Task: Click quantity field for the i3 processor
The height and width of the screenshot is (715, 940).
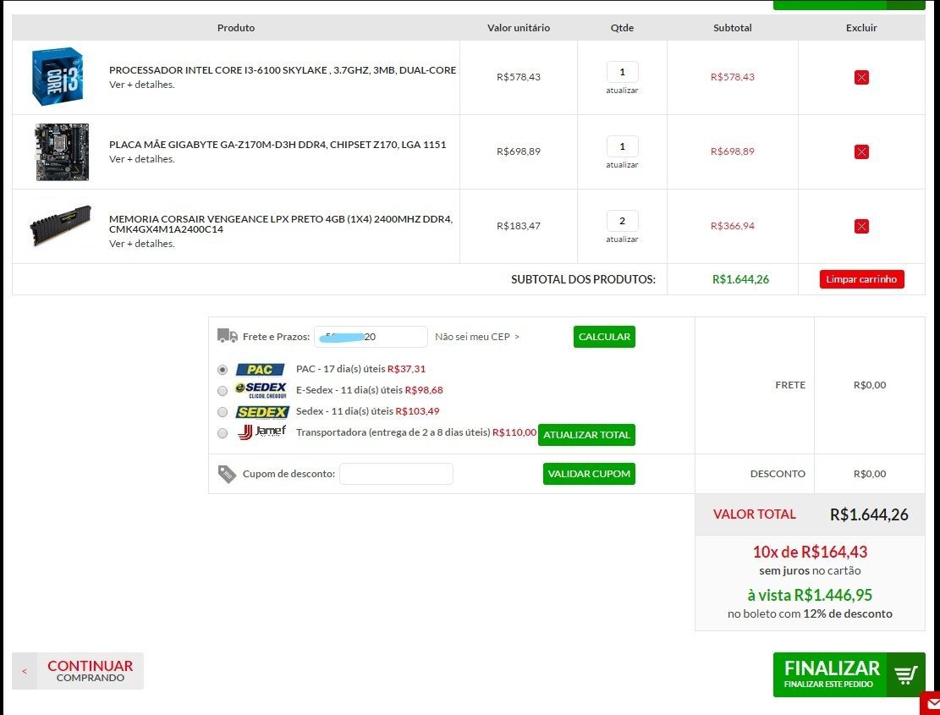Action: tap(622, 72)
